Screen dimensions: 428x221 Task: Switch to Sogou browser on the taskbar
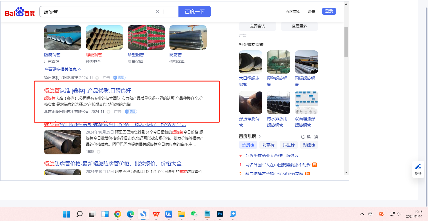point(143,214)
